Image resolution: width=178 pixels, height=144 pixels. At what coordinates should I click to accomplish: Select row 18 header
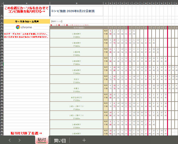tap(2, 64)
